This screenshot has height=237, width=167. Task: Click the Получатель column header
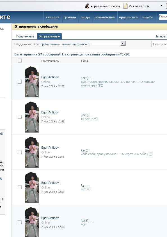(50, 61)
